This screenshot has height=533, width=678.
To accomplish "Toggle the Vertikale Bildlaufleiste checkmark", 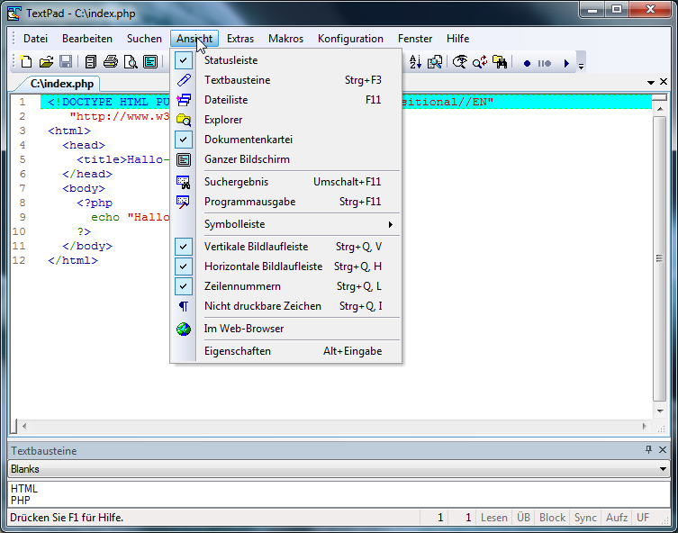I will coord(184,247).
